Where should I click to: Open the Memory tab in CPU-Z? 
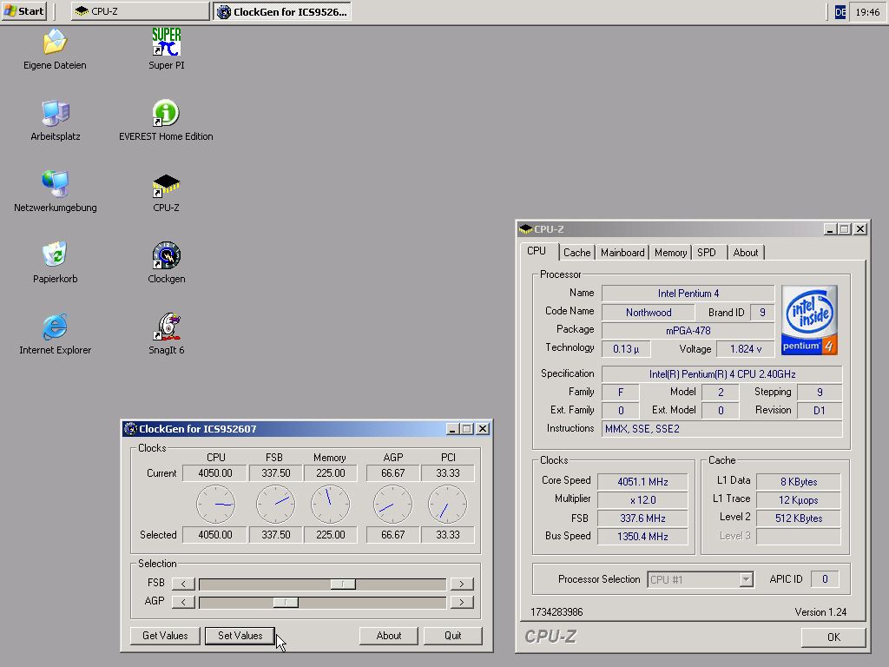click(x=670, y=253)
